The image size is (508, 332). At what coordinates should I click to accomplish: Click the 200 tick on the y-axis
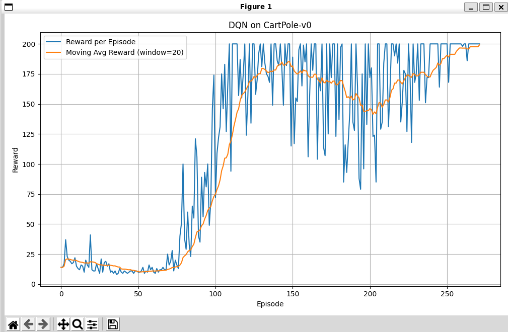coord(29,44)
